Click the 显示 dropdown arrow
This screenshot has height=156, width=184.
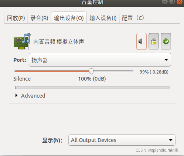[171, 140]
